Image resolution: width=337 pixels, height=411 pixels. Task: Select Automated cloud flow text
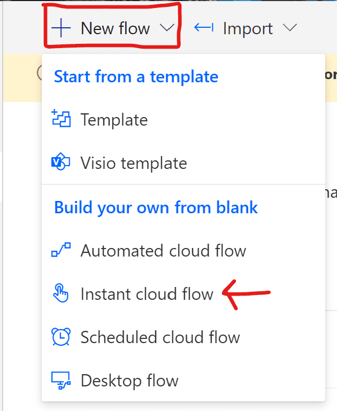click(x=163, y=250)
